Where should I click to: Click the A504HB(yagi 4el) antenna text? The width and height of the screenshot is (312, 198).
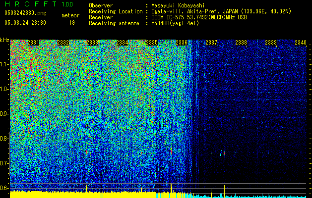pos(175,23)
